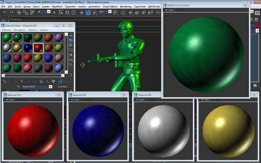Select the purple material sample sphere

[x=59, y=38]
